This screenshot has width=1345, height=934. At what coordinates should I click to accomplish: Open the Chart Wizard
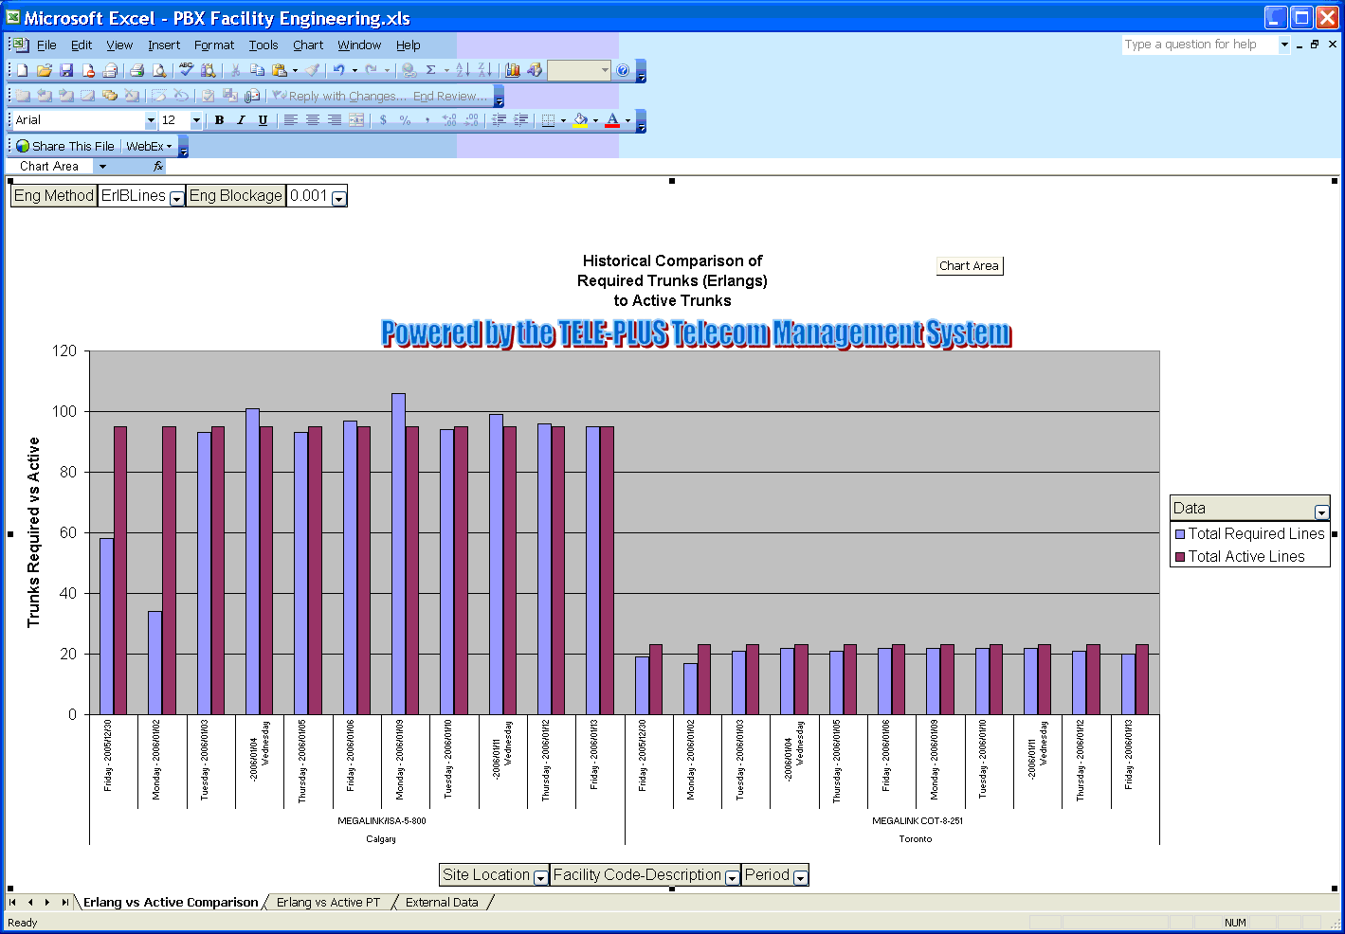pos(513,70)
